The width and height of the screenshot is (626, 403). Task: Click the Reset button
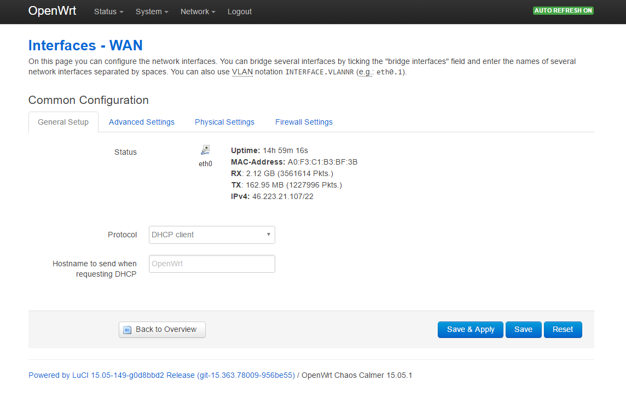click(563, 330)
